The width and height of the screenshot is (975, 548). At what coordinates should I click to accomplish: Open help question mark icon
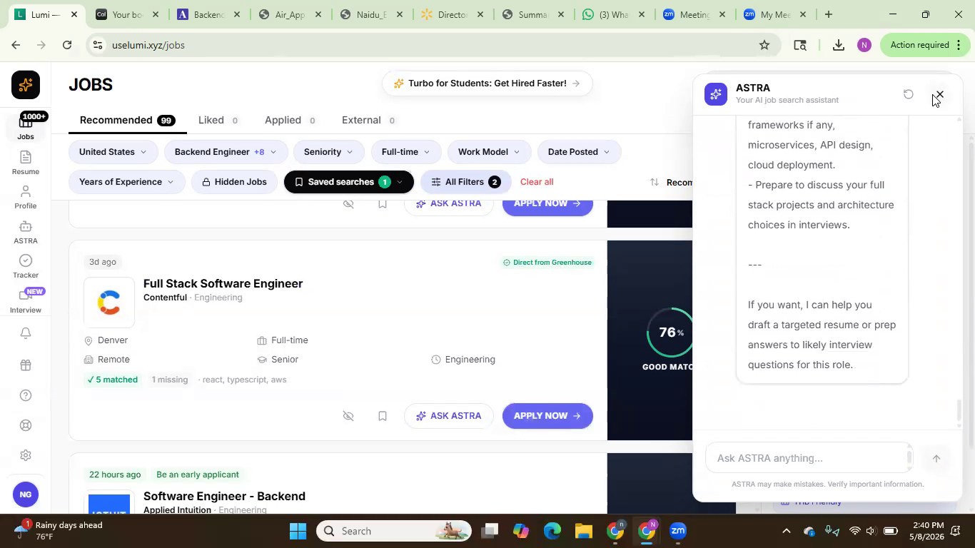25,395
